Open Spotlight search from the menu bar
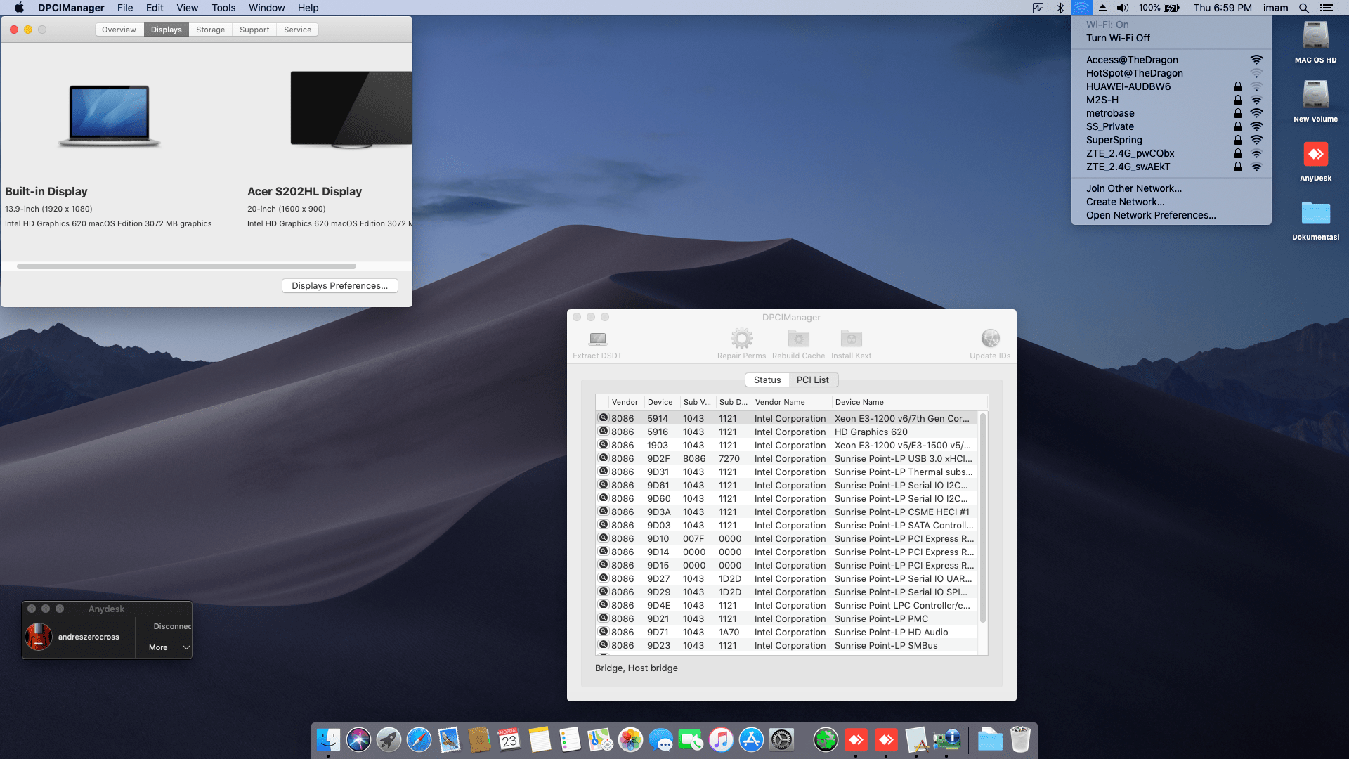1349x759 pixels. 1303,8
